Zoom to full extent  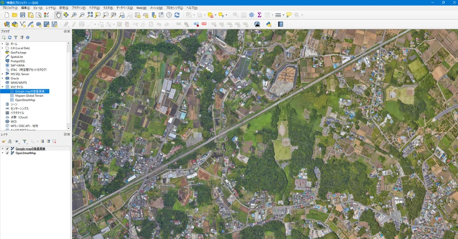coord(90,15)
